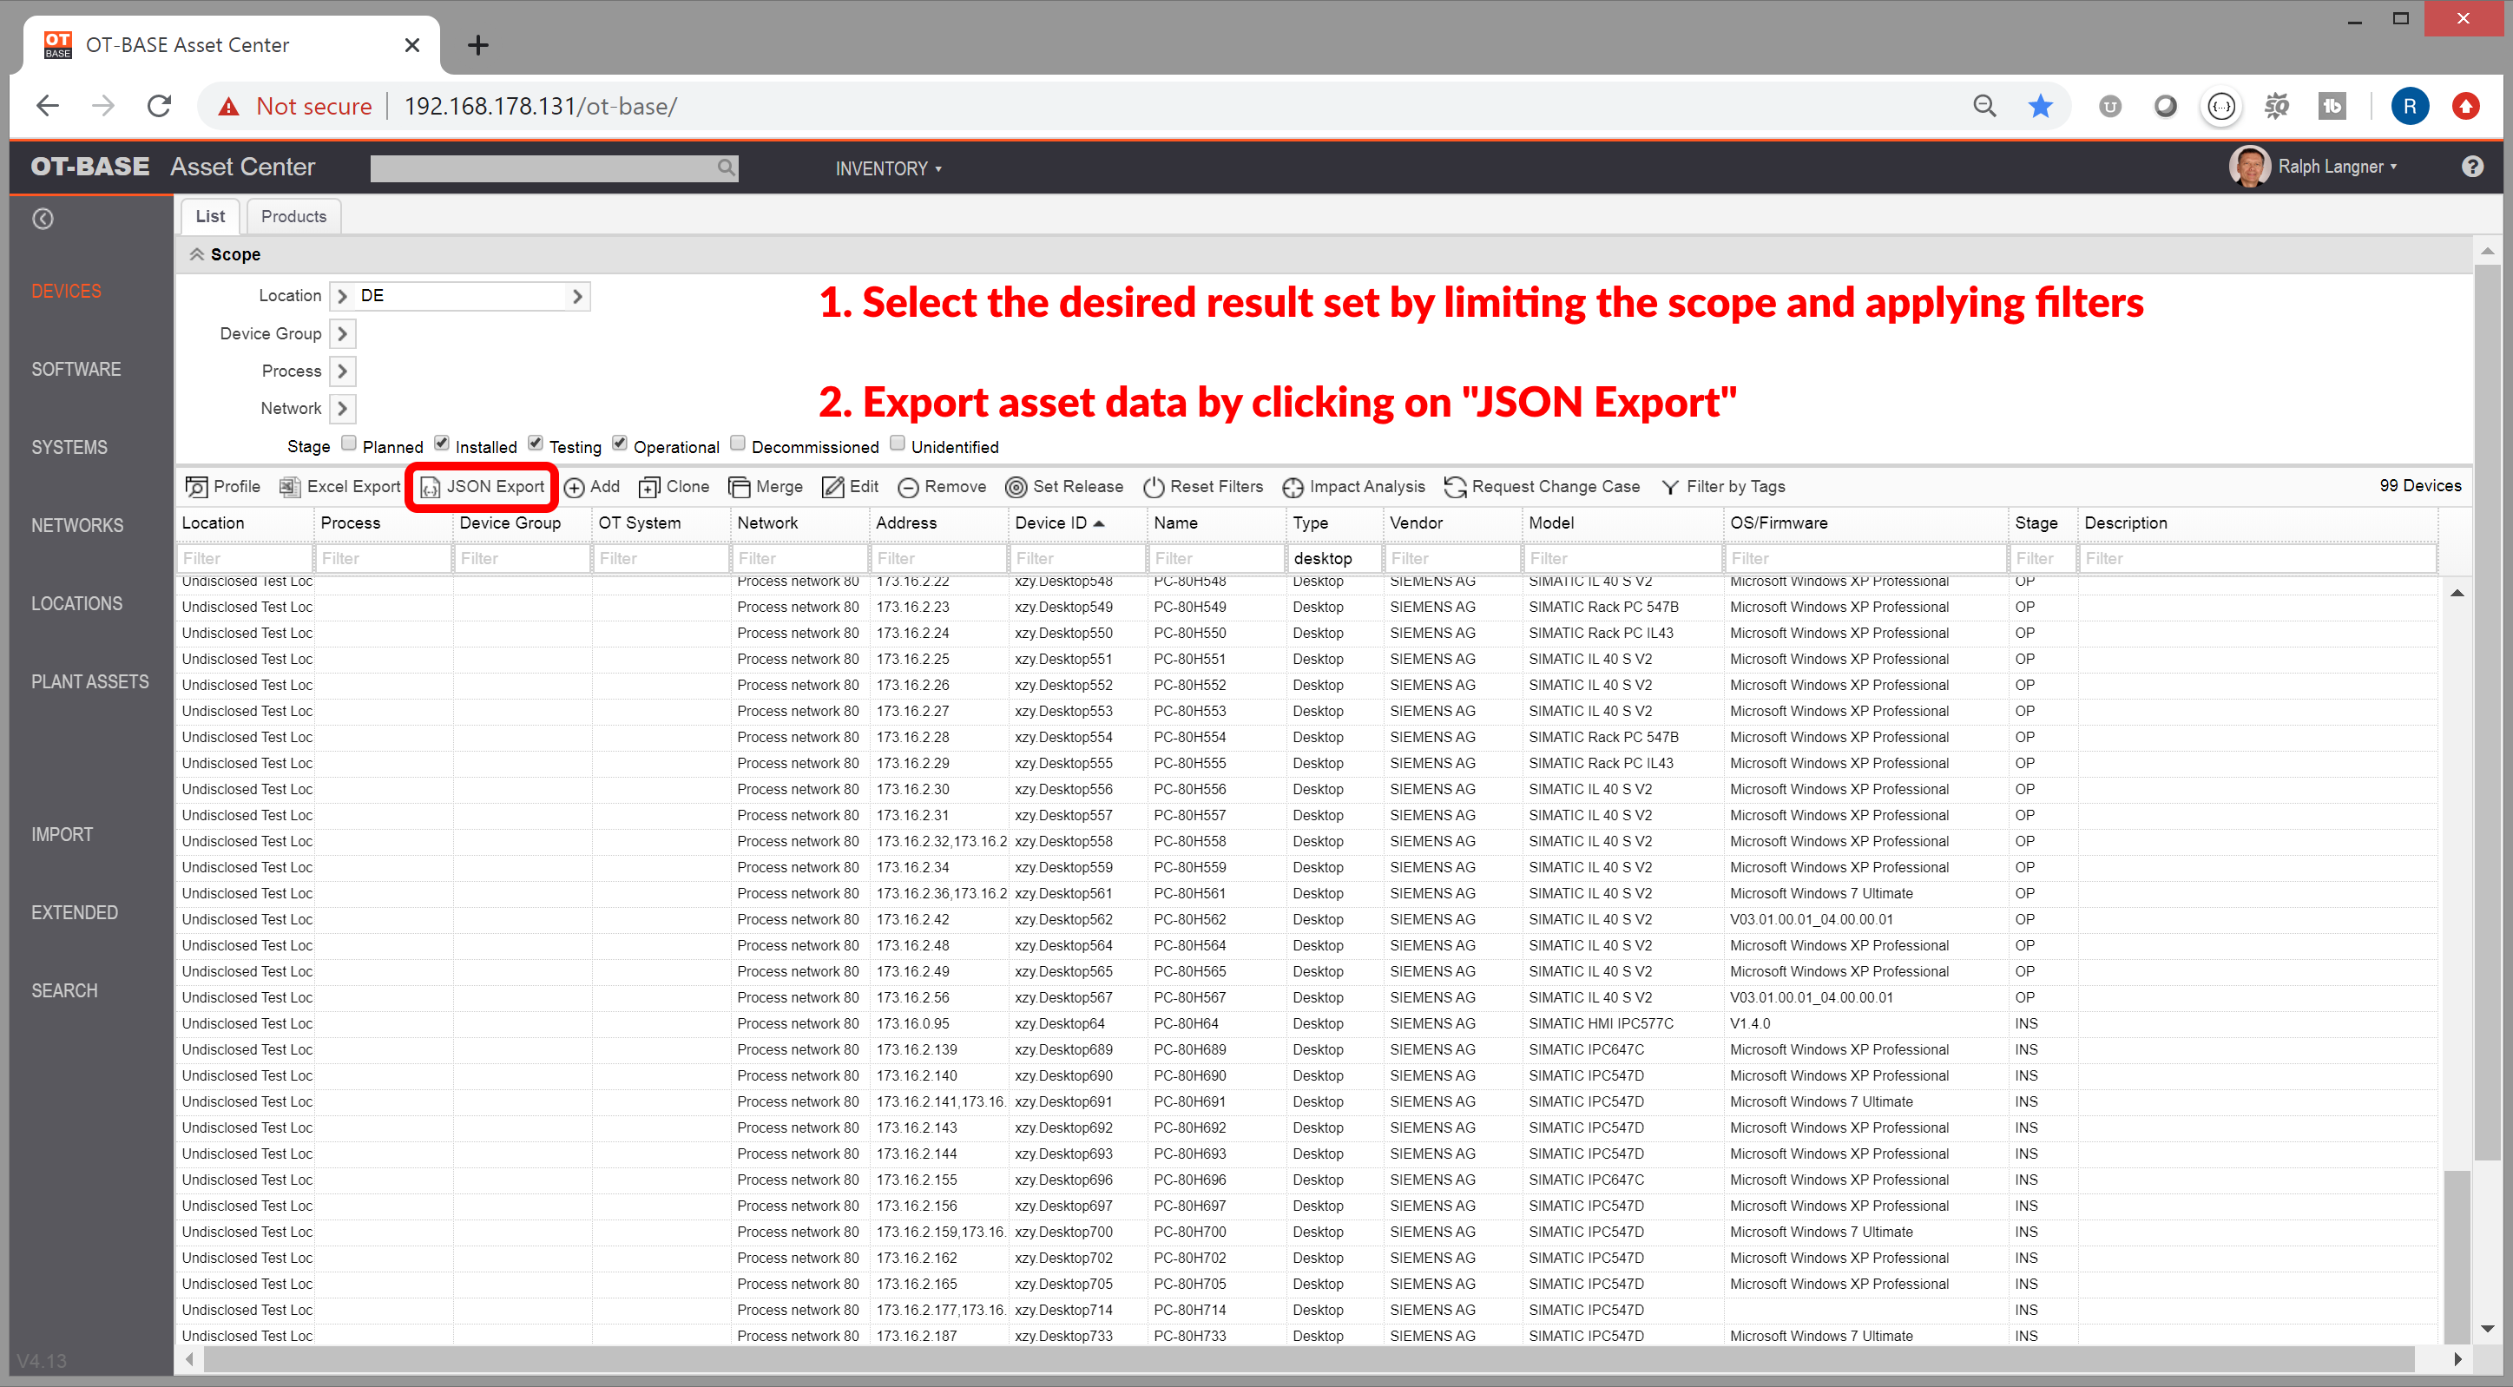Image resolution: width=2513 pixels, height=1387 pixels.
Task: Click the search magnifier in the header
Action: pos(726,168)
